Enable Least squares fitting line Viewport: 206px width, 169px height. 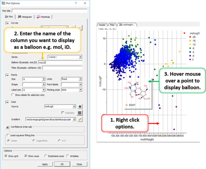tap(8, 135)
